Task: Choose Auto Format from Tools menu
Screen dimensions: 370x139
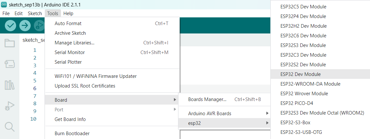Action: pyautogui.click(x=112, y=23)
